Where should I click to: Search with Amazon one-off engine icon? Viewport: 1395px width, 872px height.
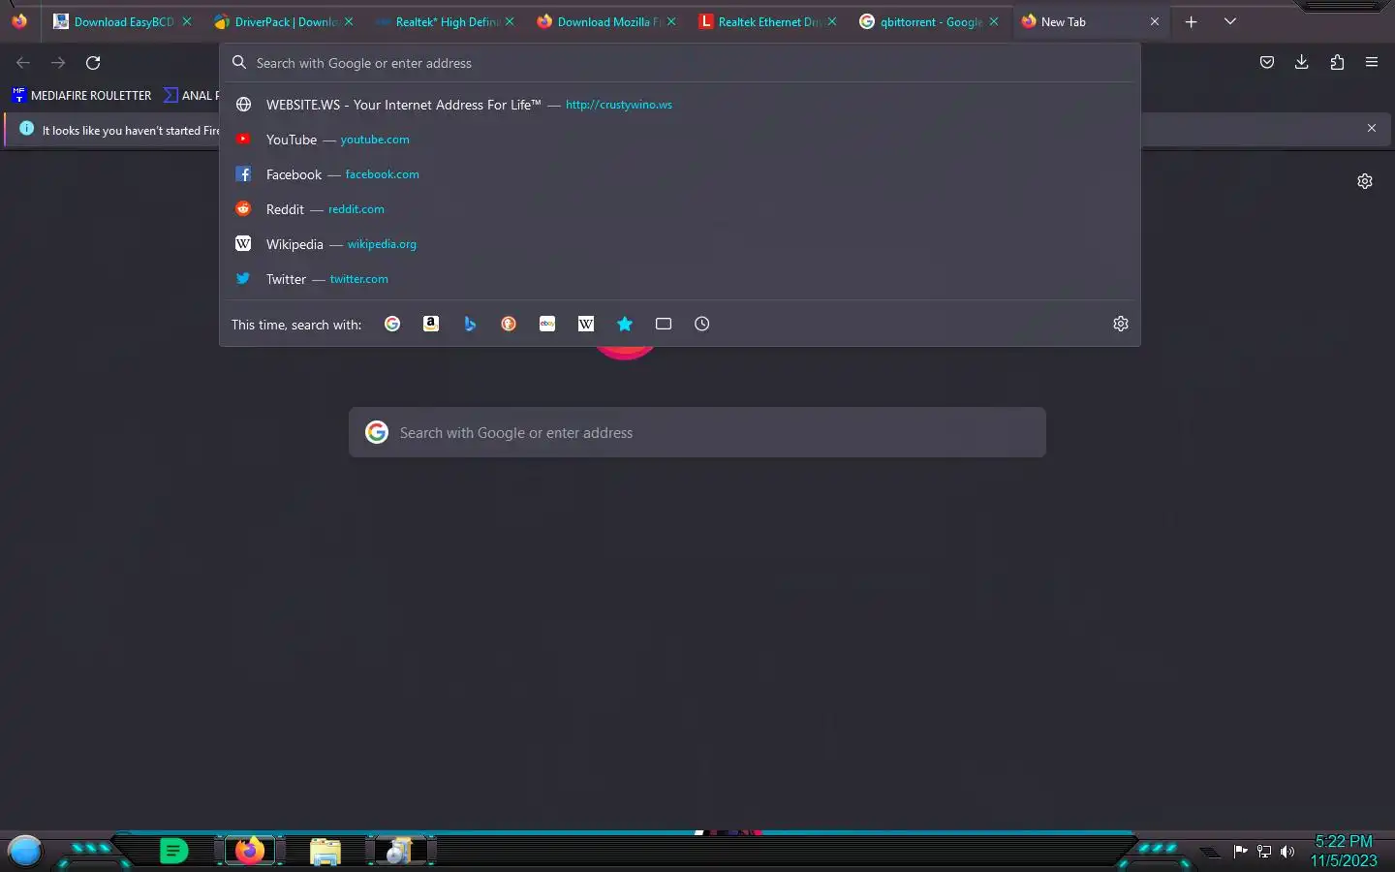pyautogui.click(x=431, y=324)
